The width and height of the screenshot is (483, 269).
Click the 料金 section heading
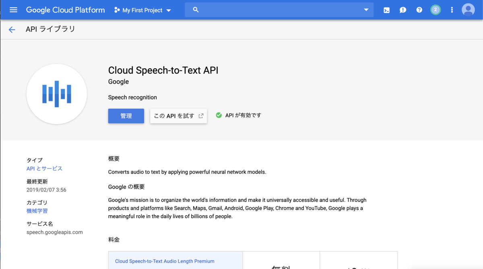click(114, 240)
